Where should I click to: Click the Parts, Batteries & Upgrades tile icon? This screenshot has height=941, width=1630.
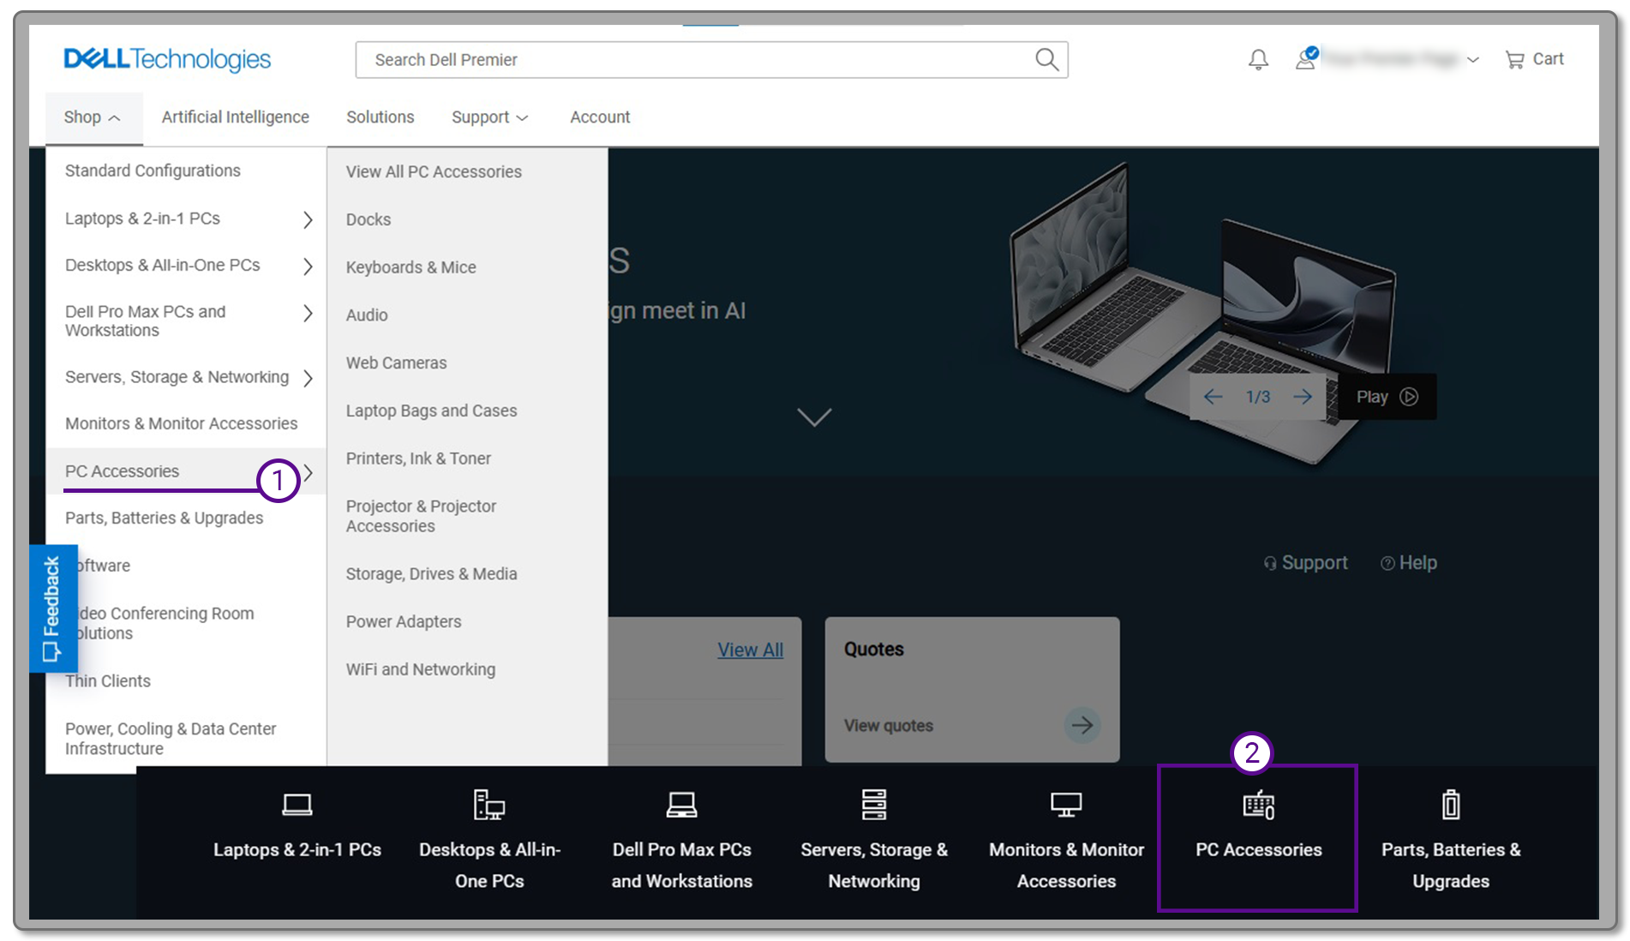pos(1451,805)
